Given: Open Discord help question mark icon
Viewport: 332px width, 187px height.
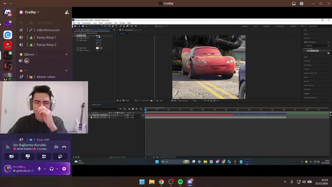Looking at the screenshot, I should (302, 4).
